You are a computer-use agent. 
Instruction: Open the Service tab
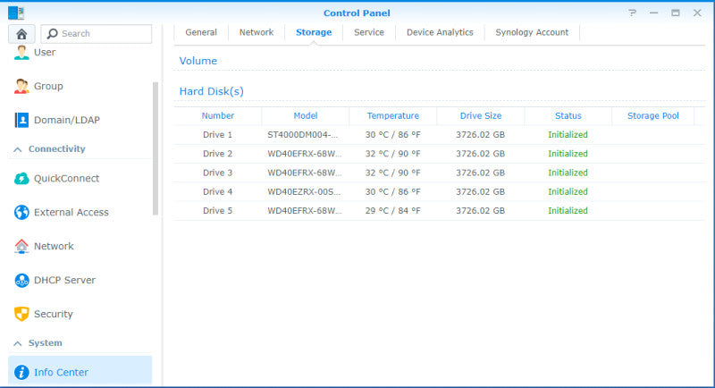[x=369, y=32]
